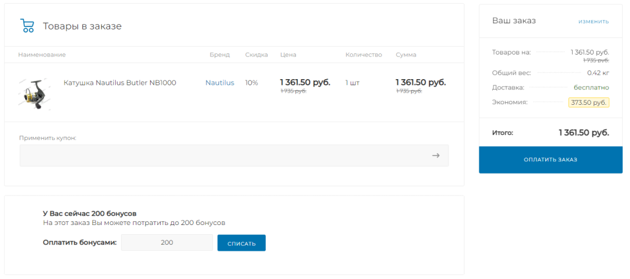Click the Скидка column header
The width and height of the screenshot is (630, 279).
point(256,55)
